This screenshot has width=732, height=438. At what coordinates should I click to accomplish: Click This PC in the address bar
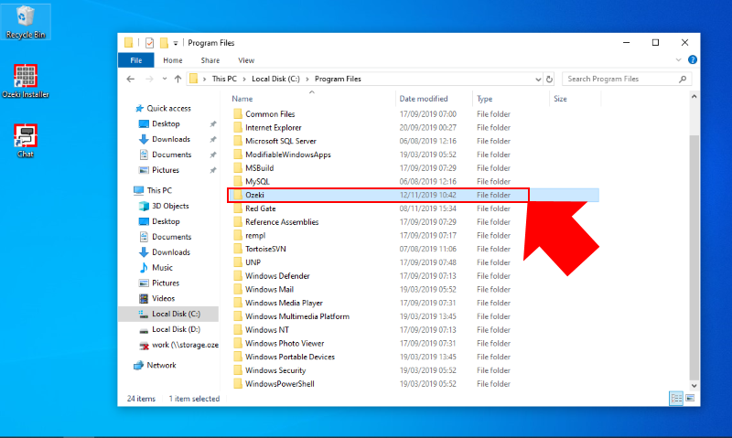click(224, 79)
